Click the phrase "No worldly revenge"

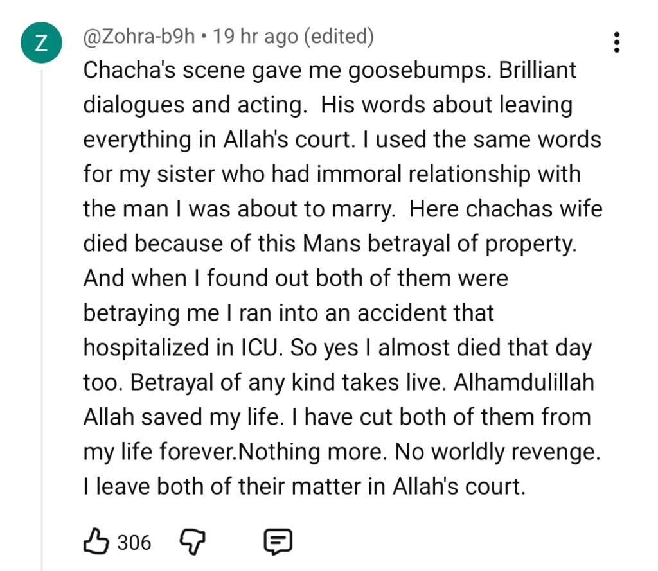point(497,452)
